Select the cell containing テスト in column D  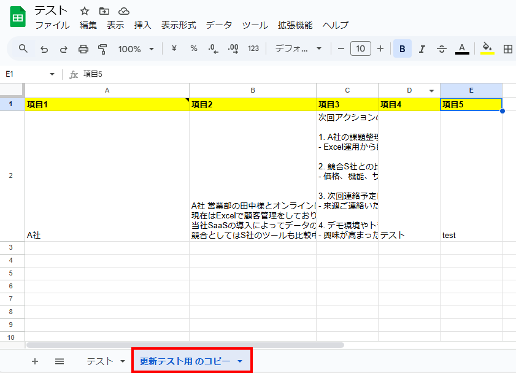coord(409,176)
